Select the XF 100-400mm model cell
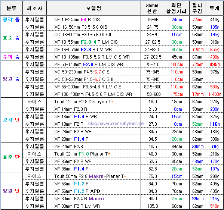This screenshot has width=224, height=210. click(x=93, y=94)
